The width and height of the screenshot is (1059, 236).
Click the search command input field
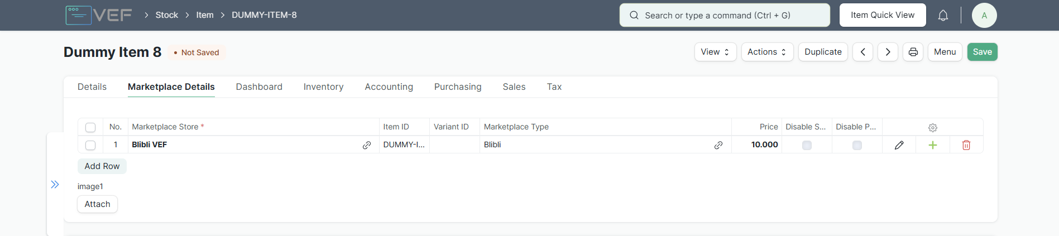(x=725, y=16)
